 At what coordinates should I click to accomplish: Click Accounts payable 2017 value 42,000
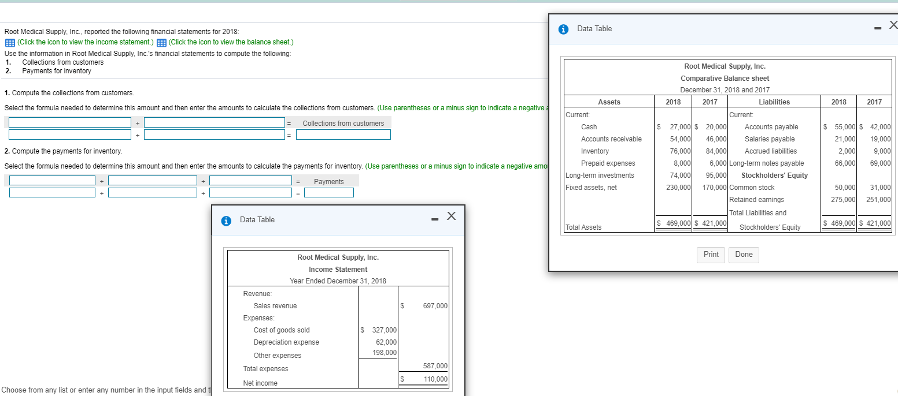[881, 127]
